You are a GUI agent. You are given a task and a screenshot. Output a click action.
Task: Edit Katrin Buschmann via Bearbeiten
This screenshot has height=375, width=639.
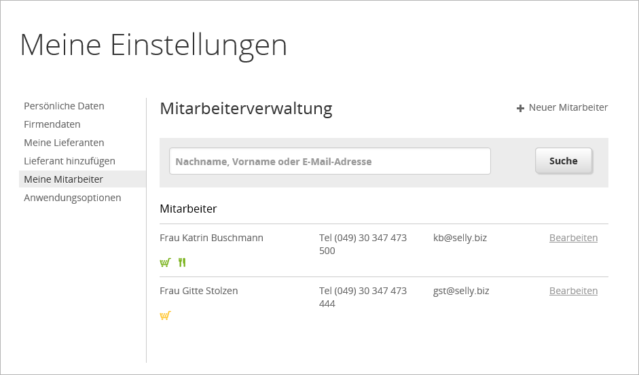pos(573,238)
